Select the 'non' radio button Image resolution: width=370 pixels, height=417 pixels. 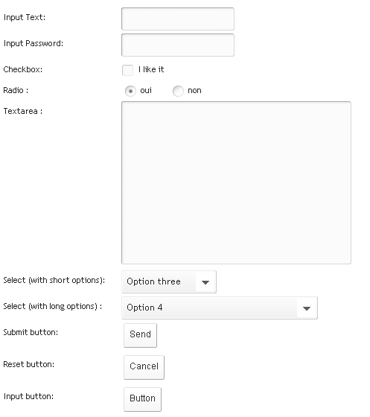point(178,91)
